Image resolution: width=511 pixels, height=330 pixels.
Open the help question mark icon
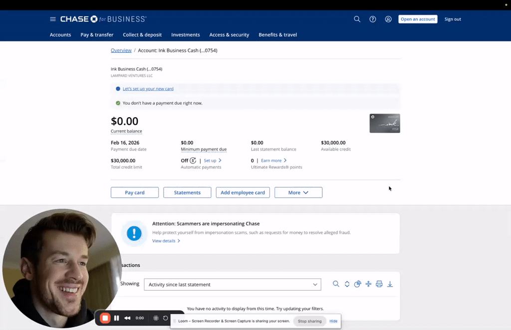[x=372, y=19]
